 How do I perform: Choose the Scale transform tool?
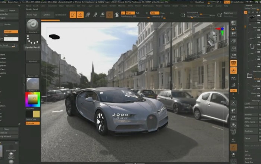[x=95, y=15]
